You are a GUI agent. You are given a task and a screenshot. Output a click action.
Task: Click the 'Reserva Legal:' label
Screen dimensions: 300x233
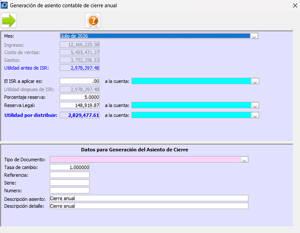click(x=20, y=105)
